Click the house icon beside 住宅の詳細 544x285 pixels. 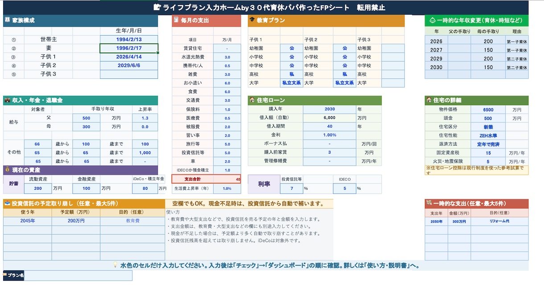429,101
